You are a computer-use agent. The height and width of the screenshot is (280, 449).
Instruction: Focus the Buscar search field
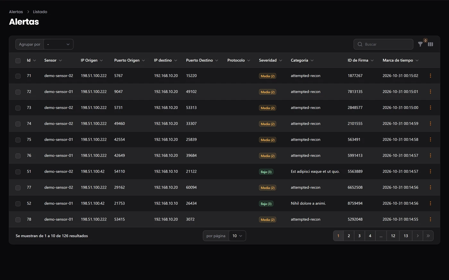[x=383, y=44]
